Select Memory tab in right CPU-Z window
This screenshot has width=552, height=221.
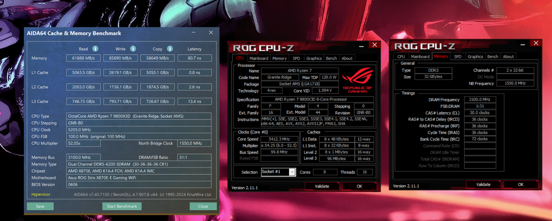441,56
